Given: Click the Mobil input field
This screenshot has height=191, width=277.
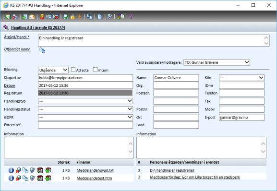Looking at the screenshot, I should [x=241, y=109].
